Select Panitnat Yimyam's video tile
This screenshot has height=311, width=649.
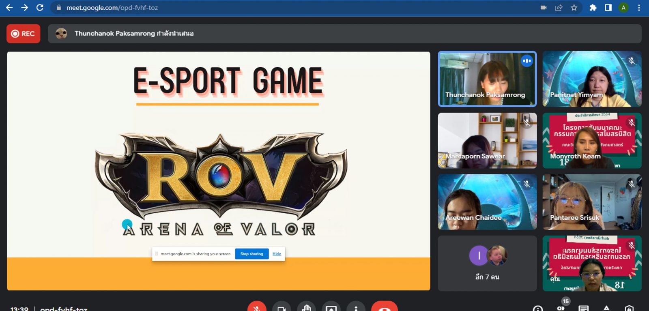592,79
